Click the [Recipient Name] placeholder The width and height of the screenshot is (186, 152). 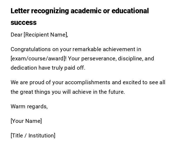[x=46, y=35]
